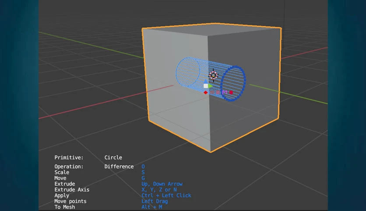
Task: Click the 'Difference' operation value
Action: [119, 167]
